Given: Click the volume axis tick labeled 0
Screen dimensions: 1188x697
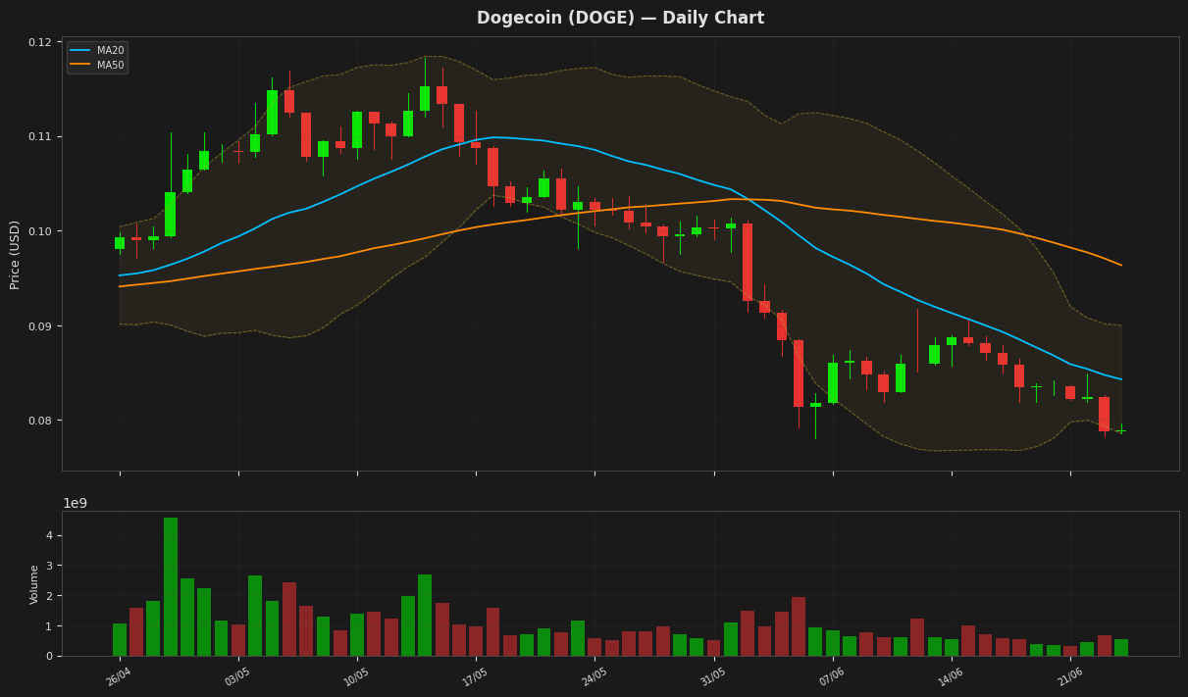Looking at the screenshot, I should [x=50, y=656].
